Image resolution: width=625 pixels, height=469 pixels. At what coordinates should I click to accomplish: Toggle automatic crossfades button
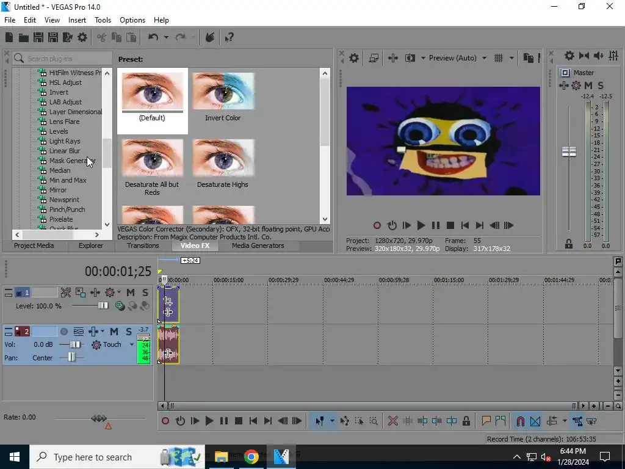tap(535, 421)
